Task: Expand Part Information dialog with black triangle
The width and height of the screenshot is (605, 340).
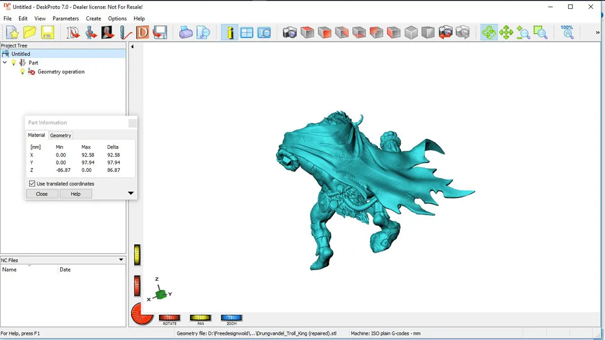Action: click(131, 193)
